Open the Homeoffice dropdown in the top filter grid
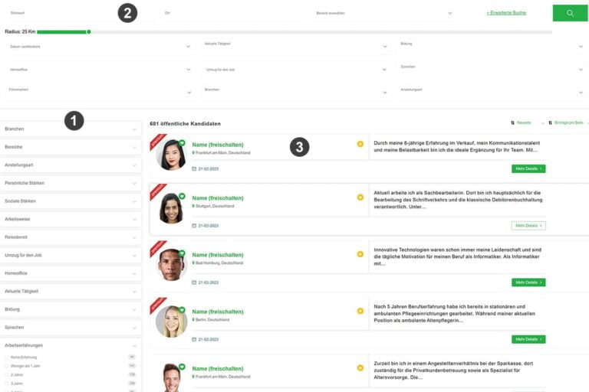This screenshot has height=392, width=589. coord(100,69)
